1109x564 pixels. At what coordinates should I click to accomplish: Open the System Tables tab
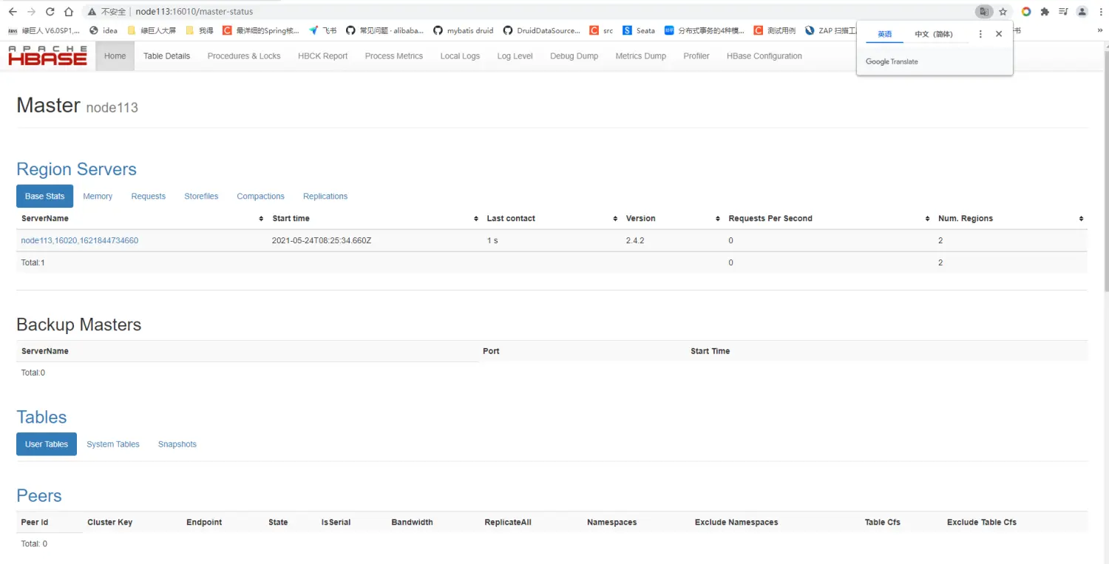pyautogui.click(x=113, y=444)
